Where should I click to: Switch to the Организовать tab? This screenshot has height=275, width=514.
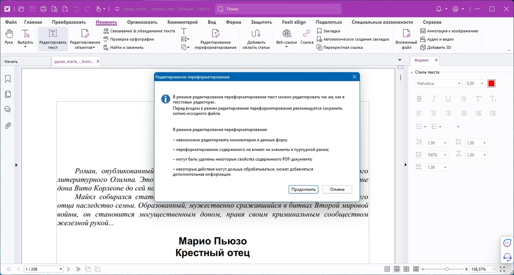pos(142,22)
